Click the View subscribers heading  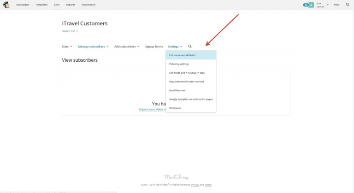coord(80,60)
